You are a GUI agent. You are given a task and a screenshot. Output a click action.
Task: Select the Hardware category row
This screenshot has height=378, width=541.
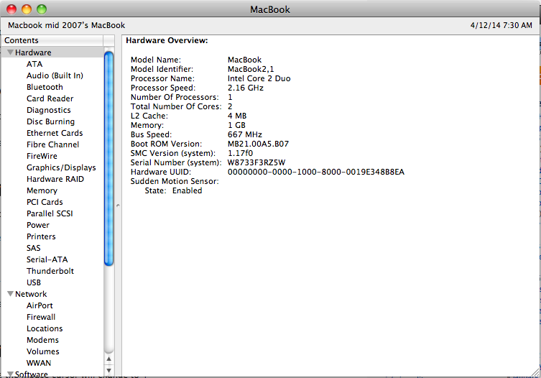pos(52,52)
